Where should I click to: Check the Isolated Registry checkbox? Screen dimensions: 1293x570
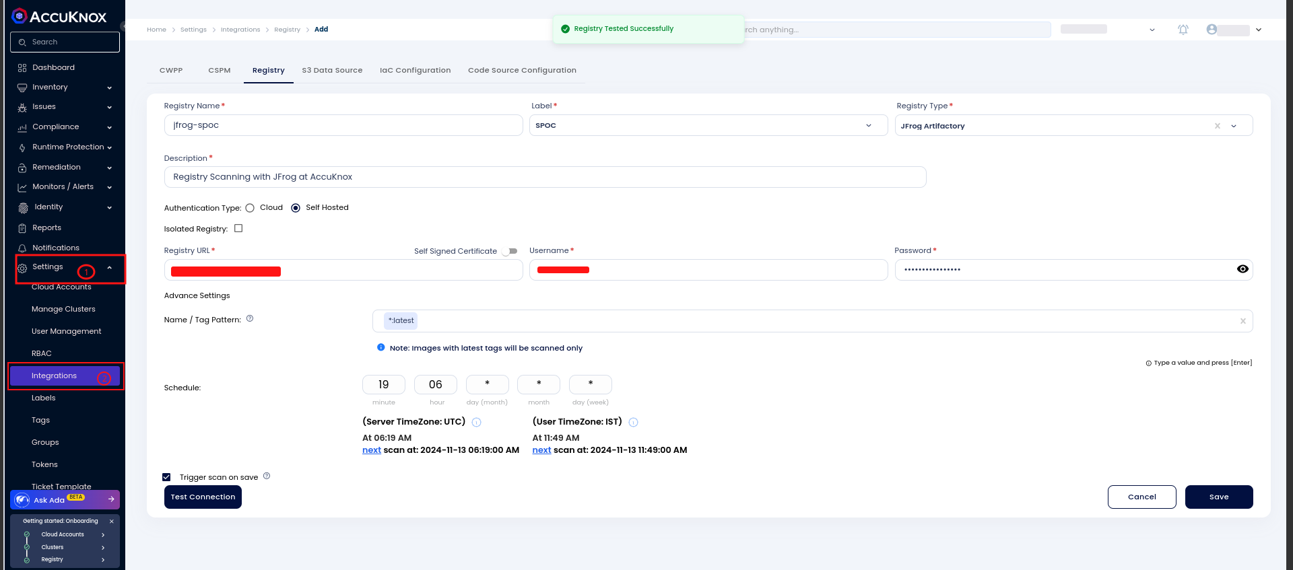click(x=238, y=229)
